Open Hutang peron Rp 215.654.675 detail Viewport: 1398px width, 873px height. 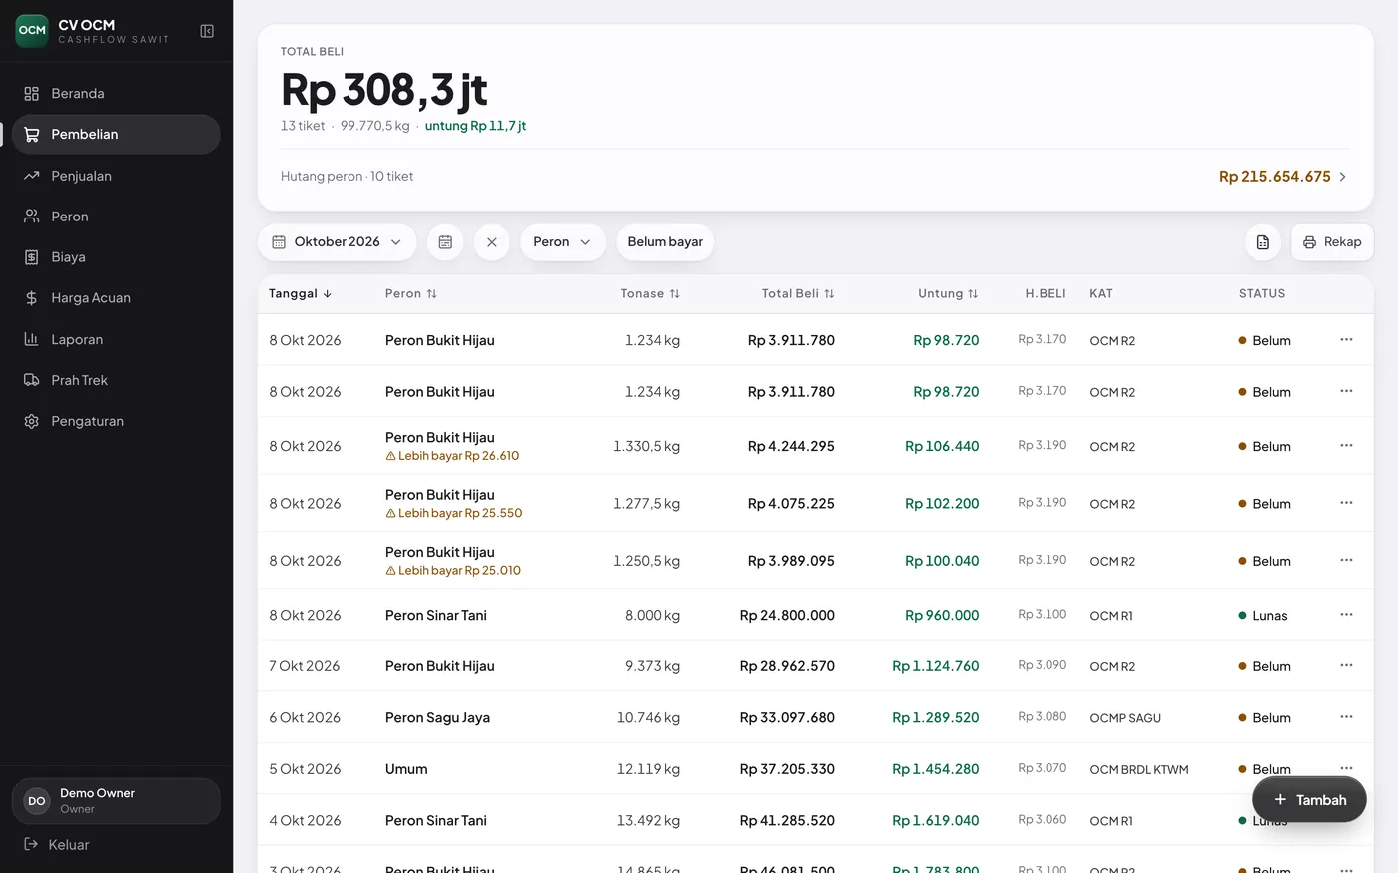click(x=815, y=177)
